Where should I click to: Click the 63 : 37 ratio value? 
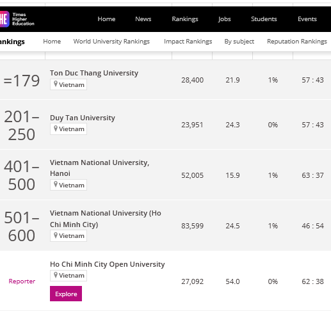pos(312,175)
